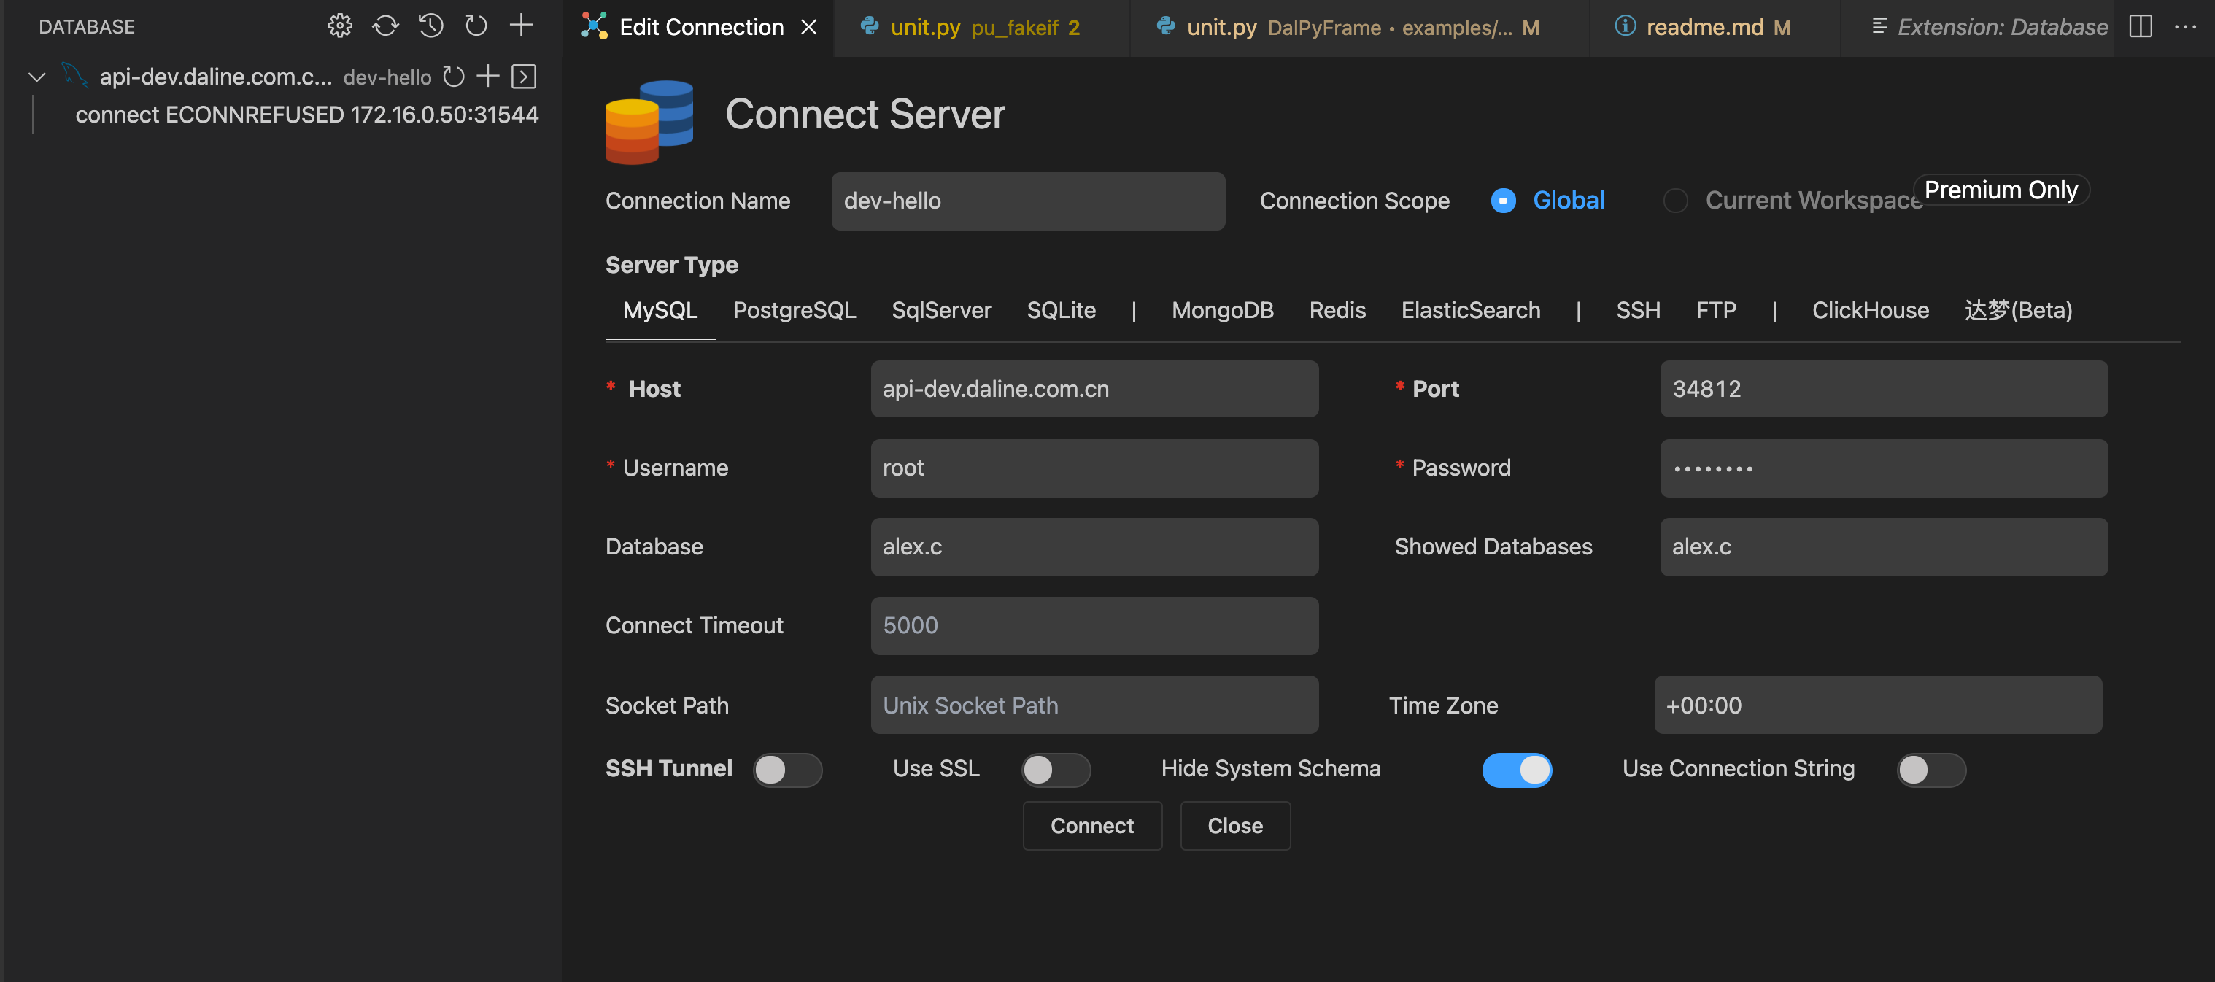Viewport: 2215px width, 982px height.
Task: Select SqlServer server type
Action: tap(940, 310)
